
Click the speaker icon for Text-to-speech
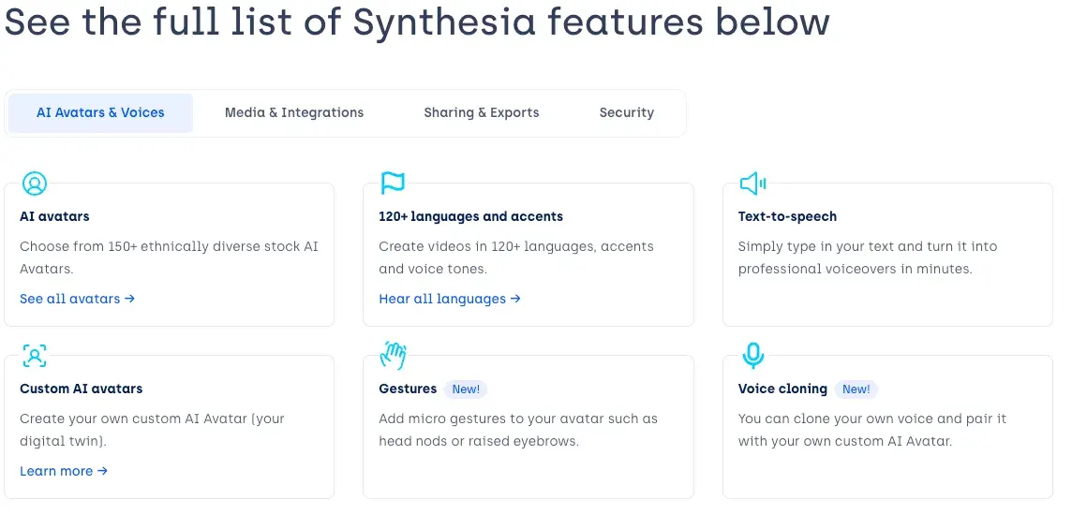[x=752, y=184]
